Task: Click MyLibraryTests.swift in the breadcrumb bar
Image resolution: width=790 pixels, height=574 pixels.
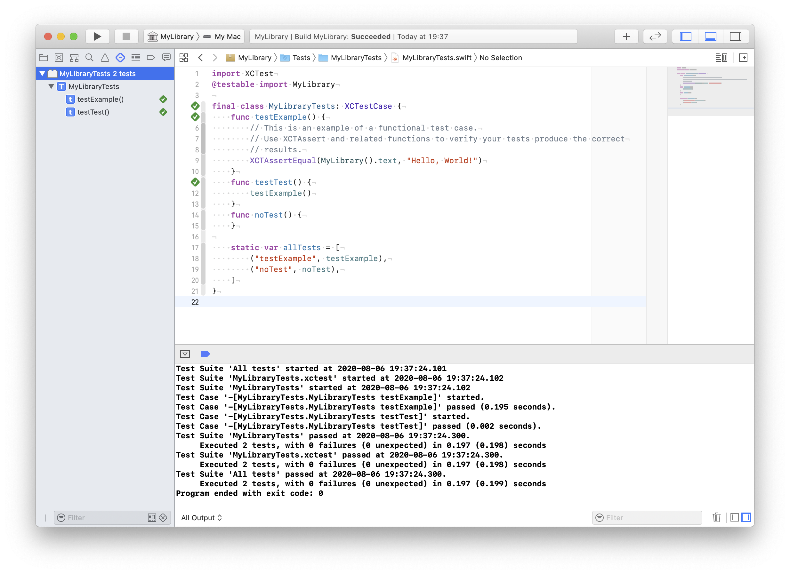Action: tap(436, 58)
